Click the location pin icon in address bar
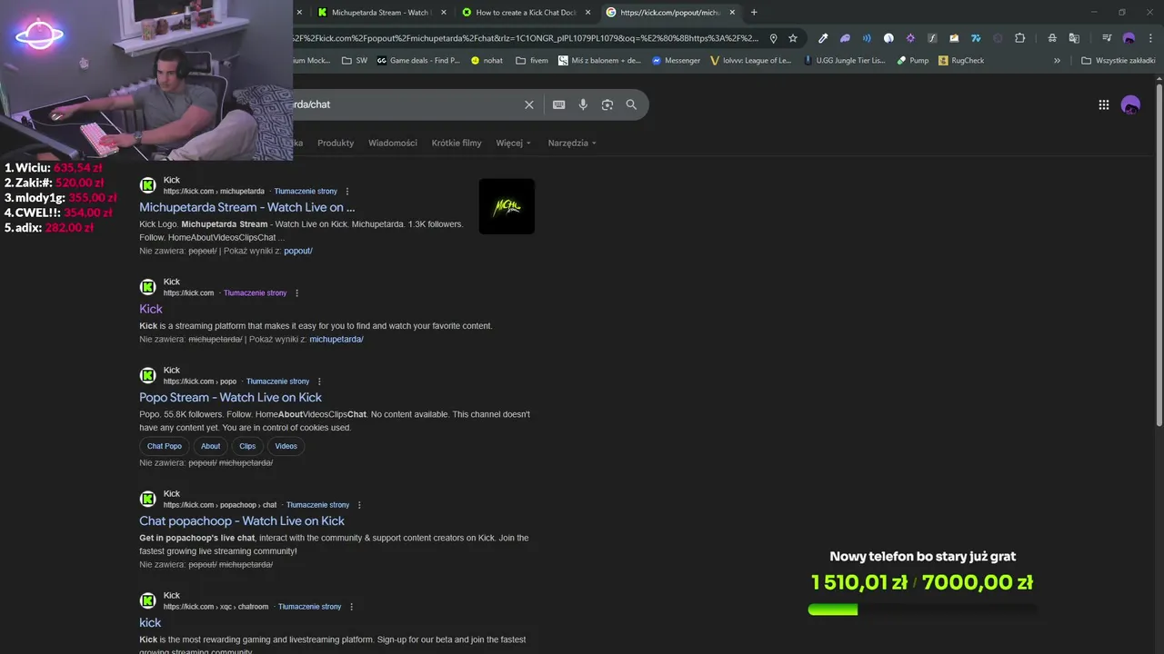Image resolution: width=1164 pixels, height=654 pixels. tap(773, 38)
